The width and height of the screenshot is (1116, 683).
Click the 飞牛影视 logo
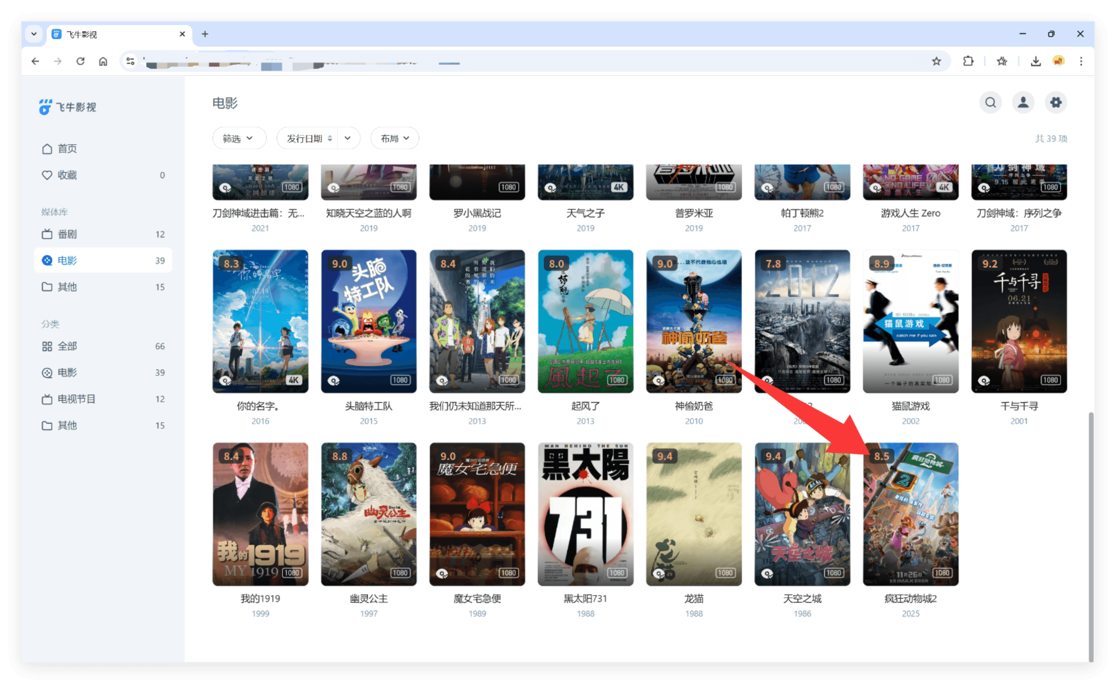(x=68, y=107)
